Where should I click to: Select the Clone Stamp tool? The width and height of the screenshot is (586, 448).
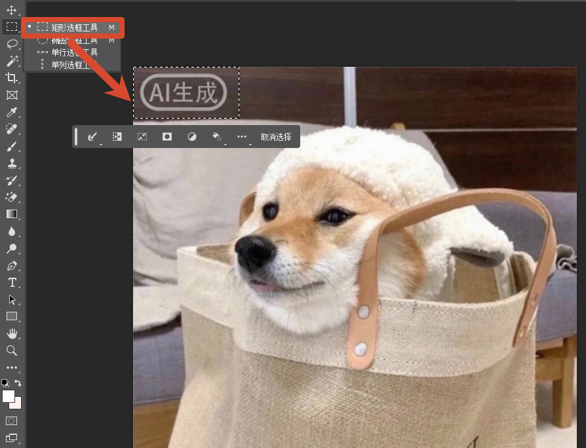click(x=12, y=164)
